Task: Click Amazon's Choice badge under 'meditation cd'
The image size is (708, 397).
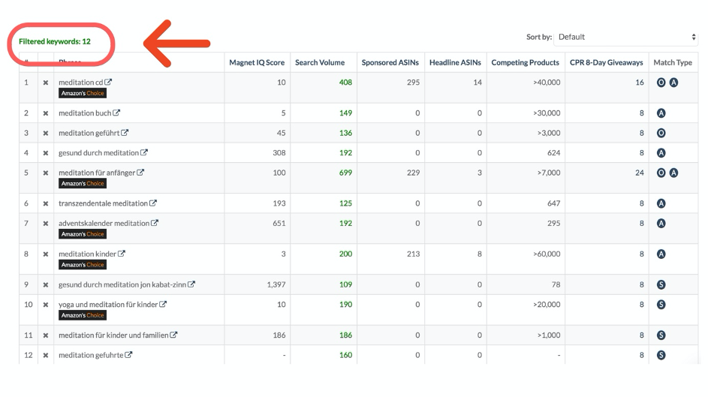Action: coord(83,93)
